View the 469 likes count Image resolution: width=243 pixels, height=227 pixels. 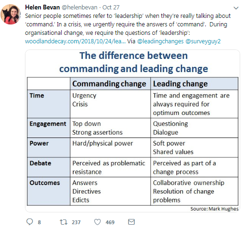click(x=110, y=222)
